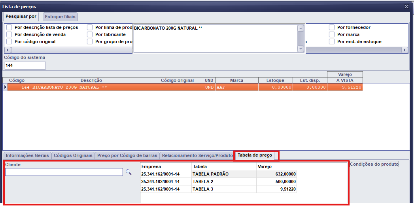
Task: Close the Lista de preços window
Action: click(x=406, y=6)
